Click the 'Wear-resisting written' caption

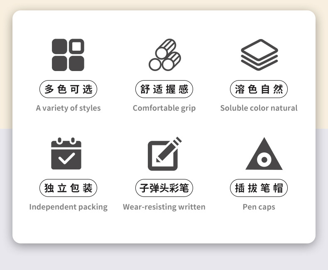[164, 207]
